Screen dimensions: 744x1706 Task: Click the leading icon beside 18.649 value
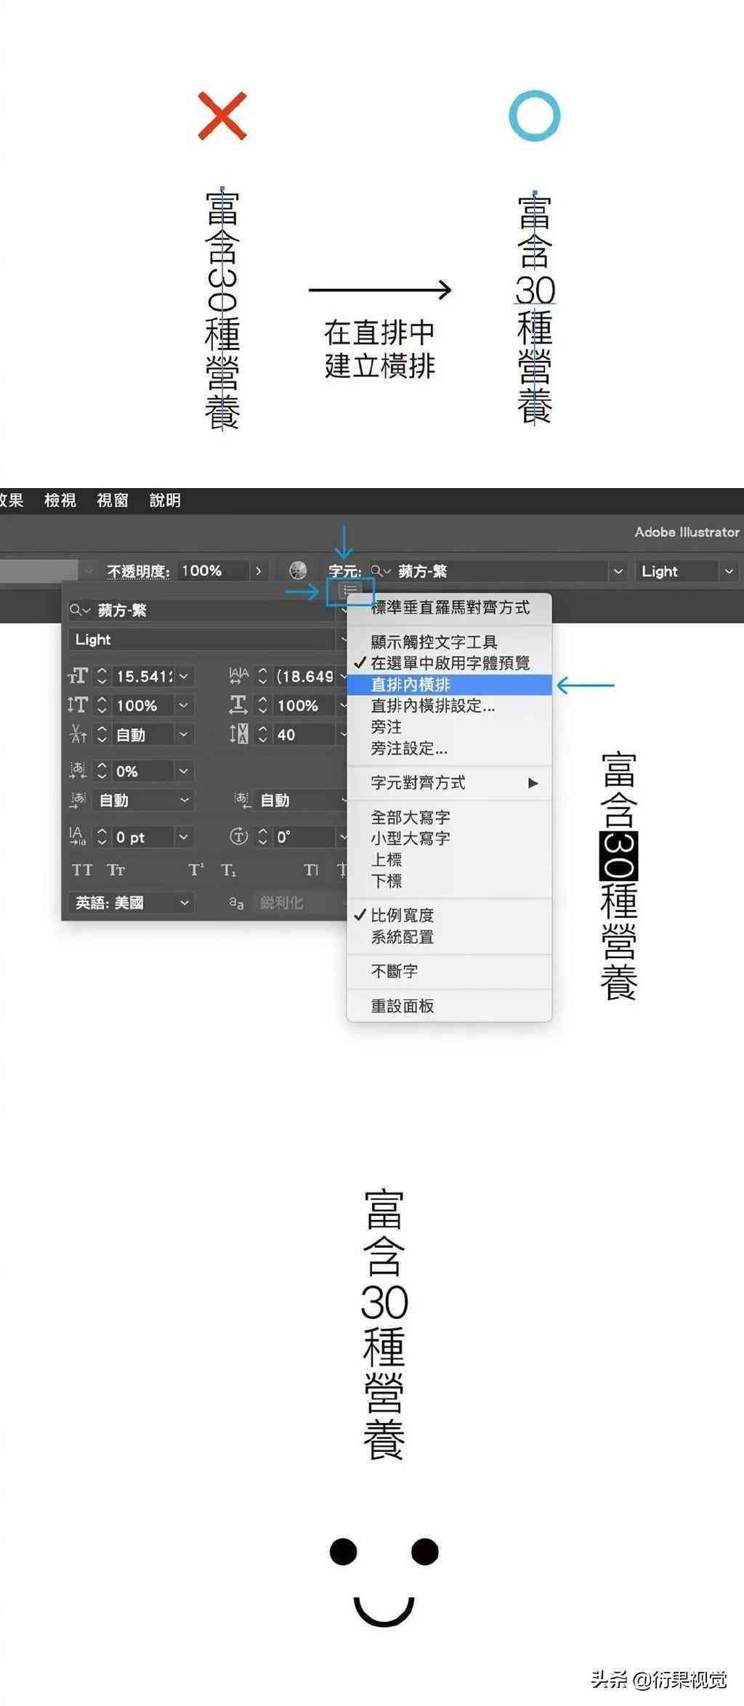coord(238,676)
